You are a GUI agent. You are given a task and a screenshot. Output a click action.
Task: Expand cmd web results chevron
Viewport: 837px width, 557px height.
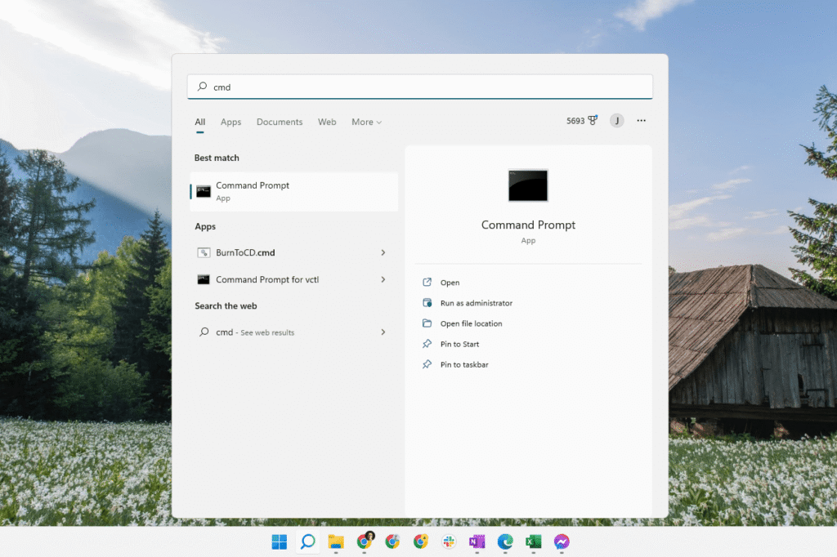383,332
